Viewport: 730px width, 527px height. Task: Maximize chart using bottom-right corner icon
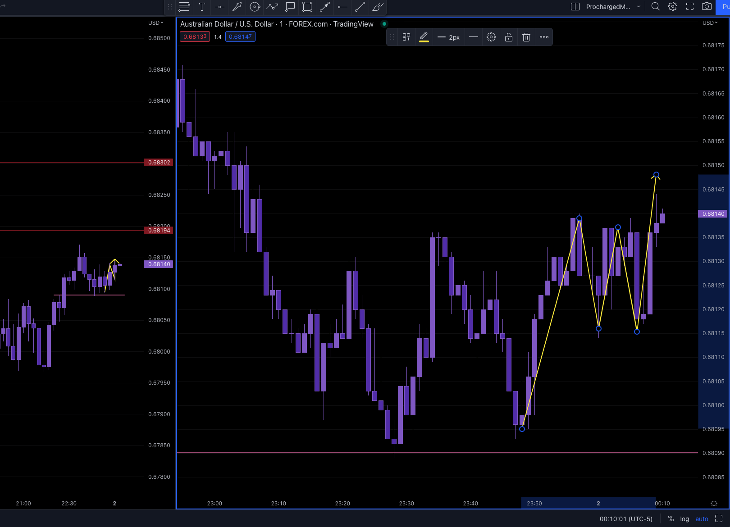[719, 519]
